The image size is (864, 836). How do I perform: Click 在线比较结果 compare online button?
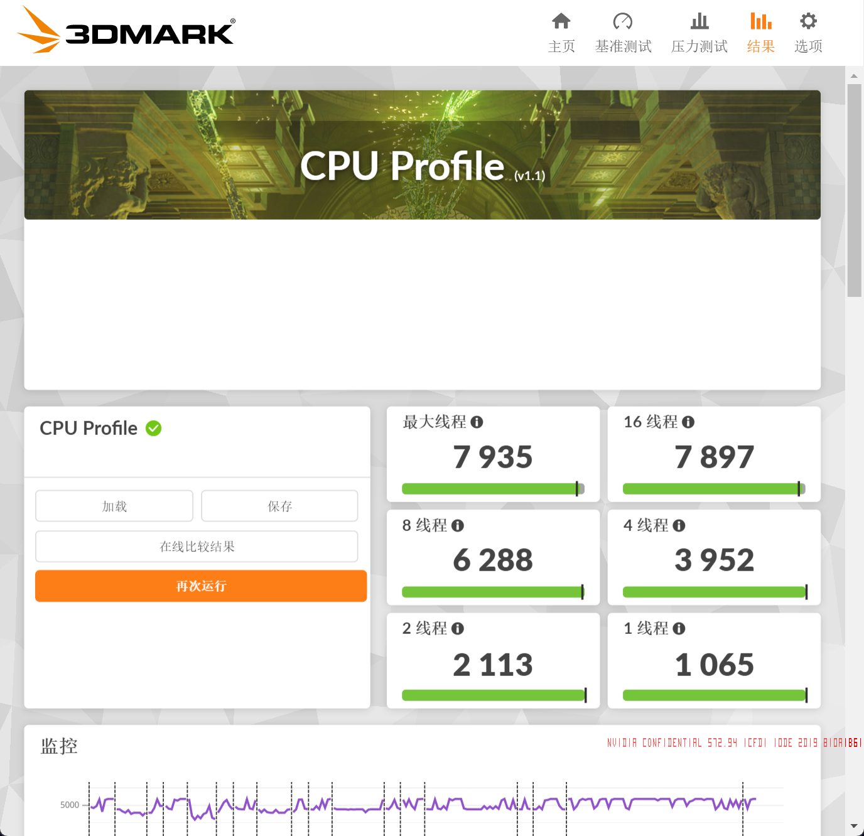click(197, 546)
